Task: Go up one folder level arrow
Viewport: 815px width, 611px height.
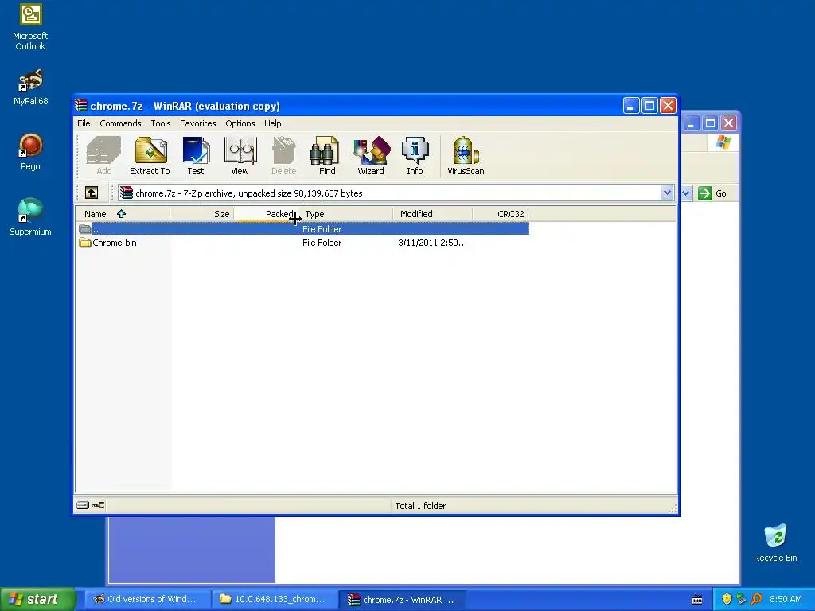Action: pos(92,193)
